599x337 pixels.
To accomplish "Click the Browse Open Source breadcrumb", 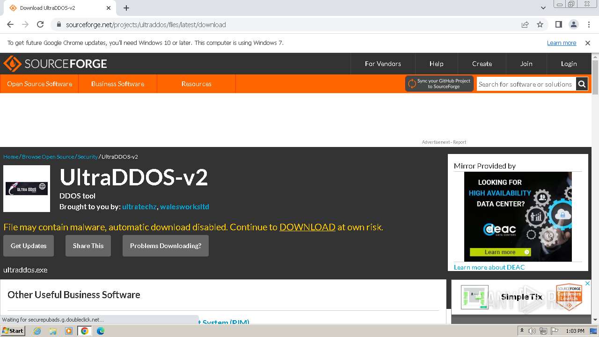I will pos(48,157).
